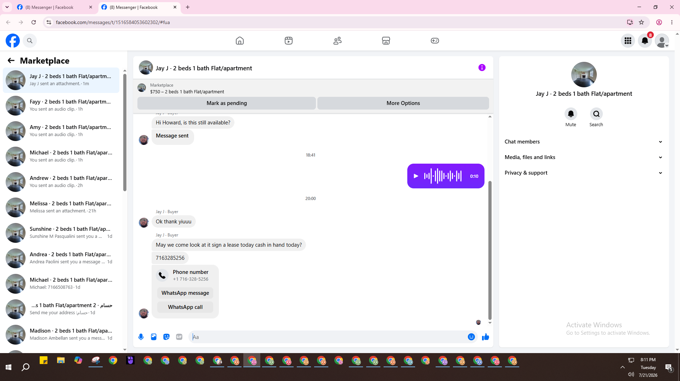Screen dimensions: 680x381
Task: Mute this conversation using bell icon
Action: (571, 114)
